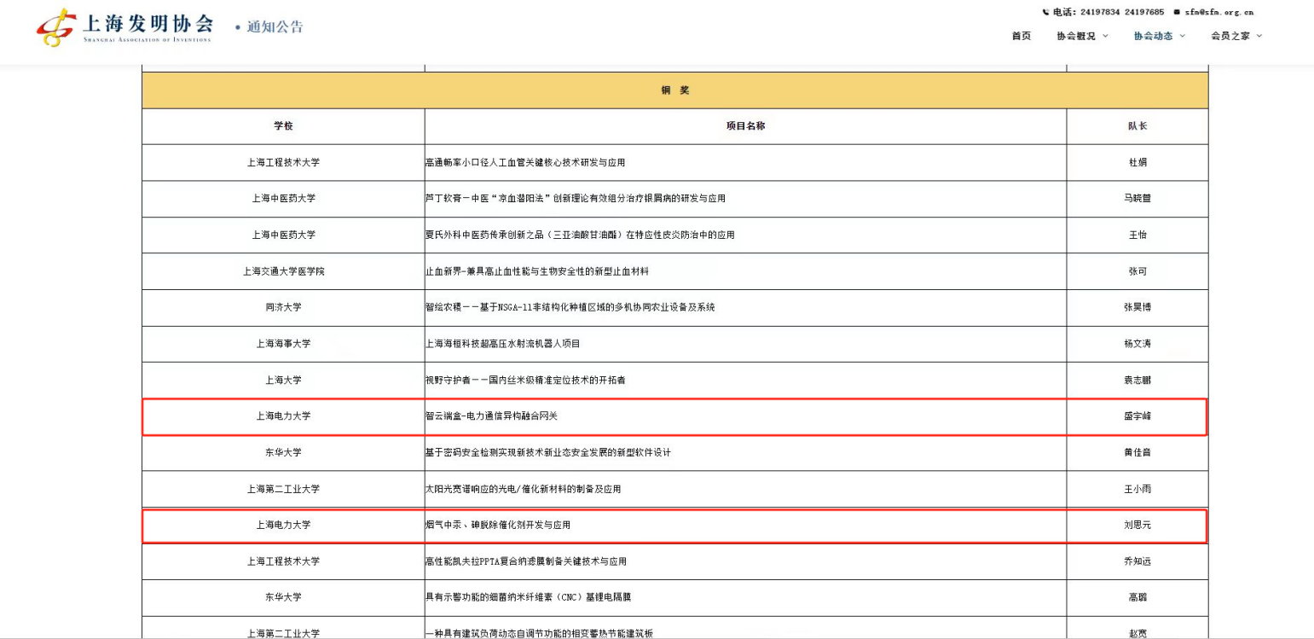1314x639 pixels.
Task: Click school cell 上海海事大学
Action: (x=284, y=344)
